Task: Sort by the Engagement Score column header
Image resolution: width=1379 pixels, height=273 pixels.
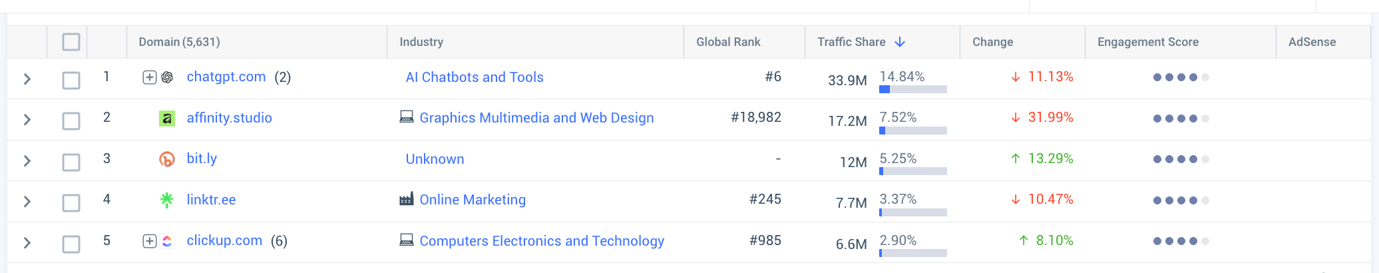Action: (1148, 42)
